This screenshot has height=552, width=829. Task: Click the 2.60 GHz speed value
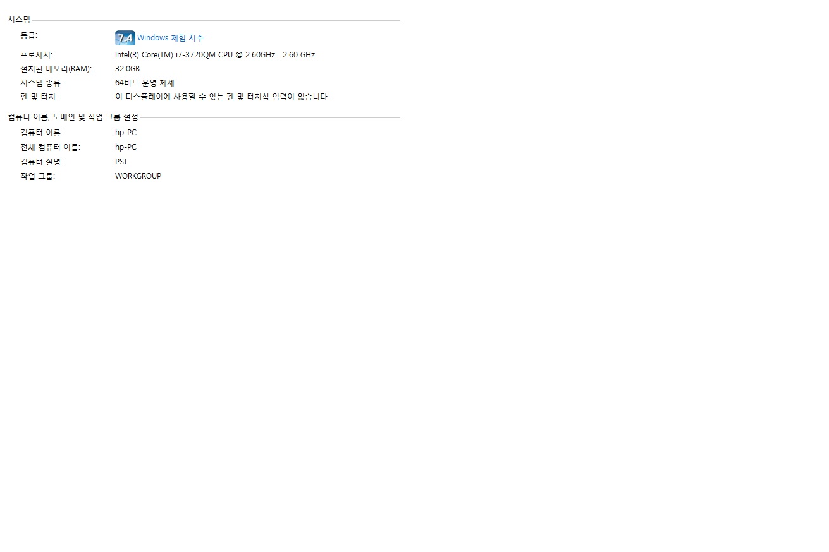298,55
